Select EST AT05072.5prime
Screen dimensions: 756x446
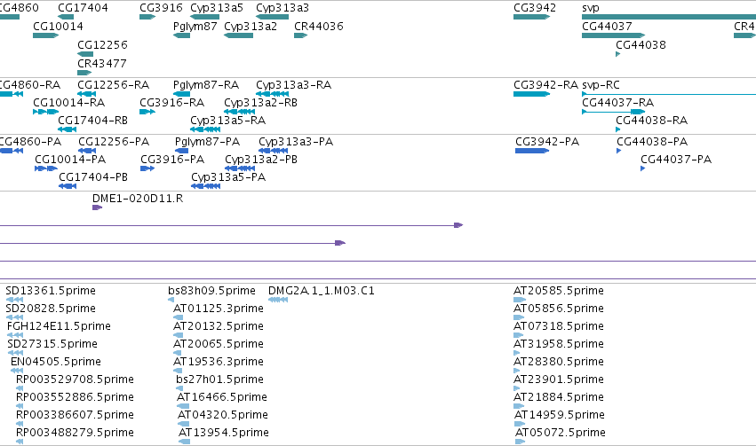pyautogui.click(x=521, y=442)
